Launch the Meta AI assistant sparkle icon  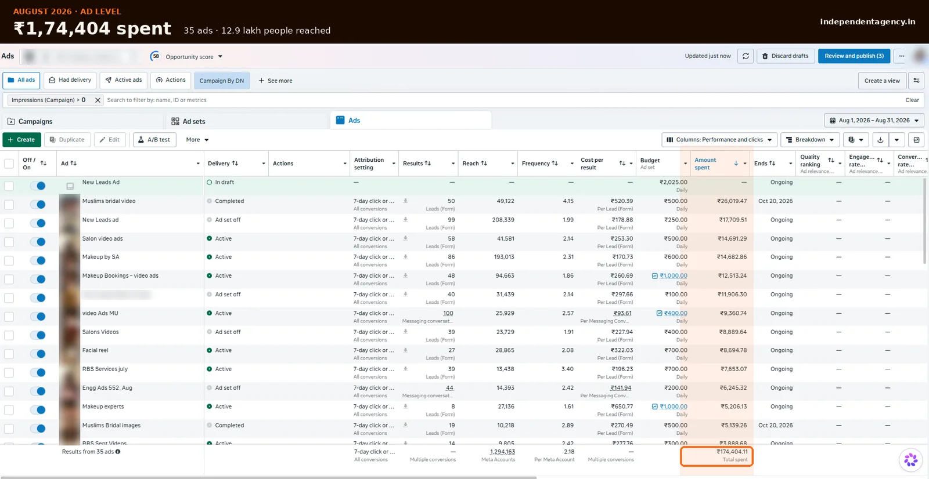(910, 460)
